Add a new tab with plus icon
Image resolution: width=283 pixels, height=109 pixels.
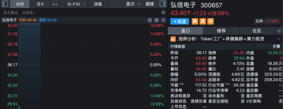coord(279,31)
